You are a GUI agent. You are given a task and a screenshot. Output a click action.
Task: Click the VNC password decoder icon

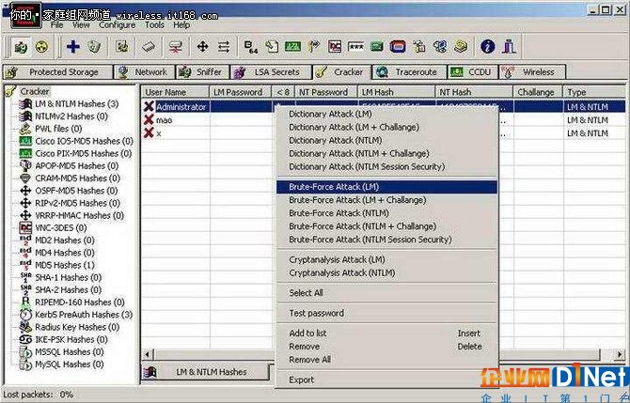coord(335,47)
